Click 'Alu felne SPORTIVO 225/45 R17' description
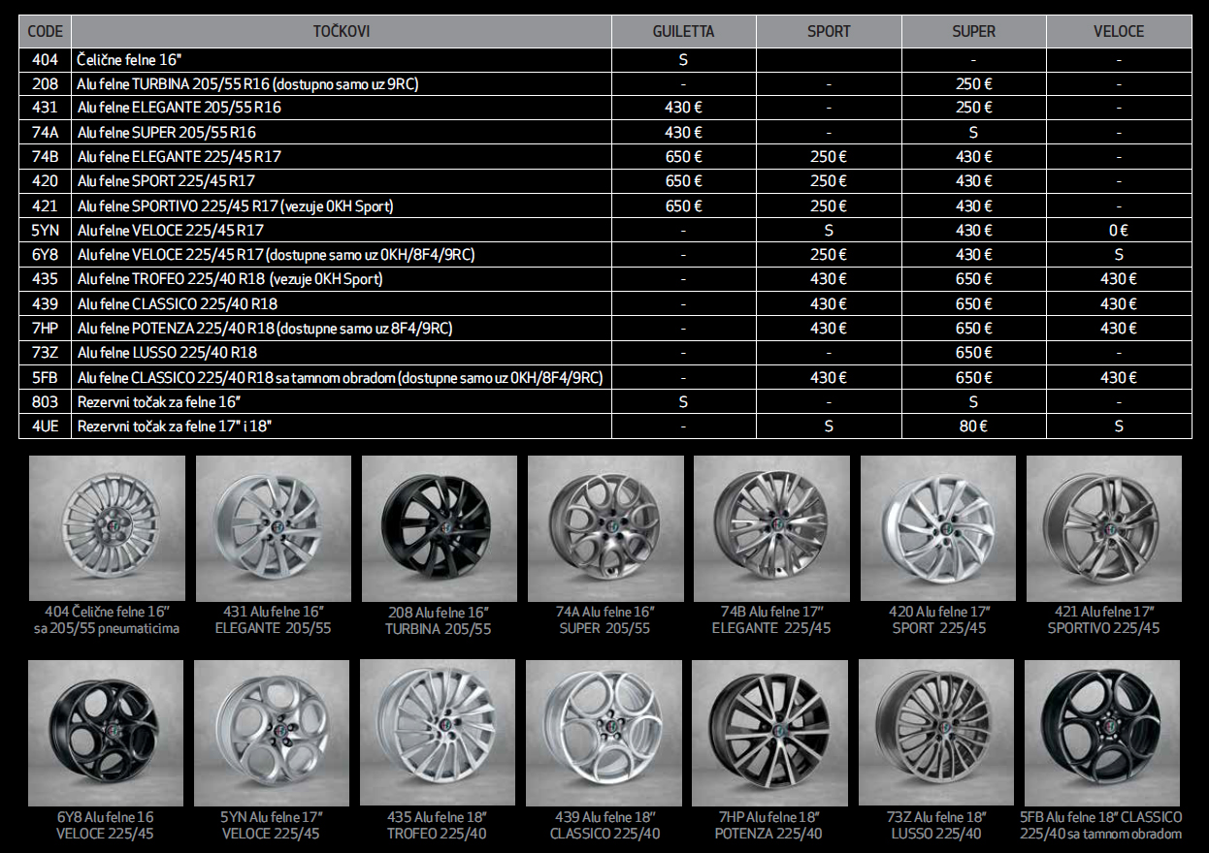The height and width of the screenshot is (853, 1209). [236, 205]
